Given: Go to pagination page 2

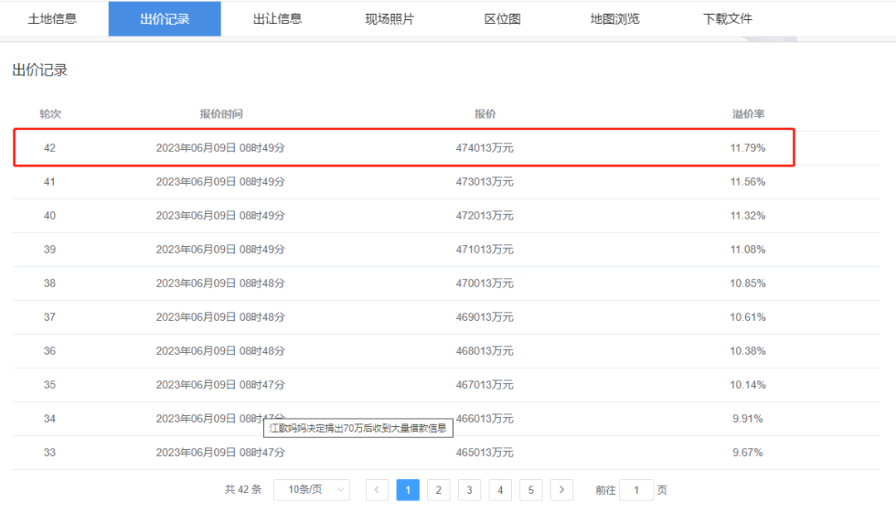Looking at the screenshot, I should (439, 490).
